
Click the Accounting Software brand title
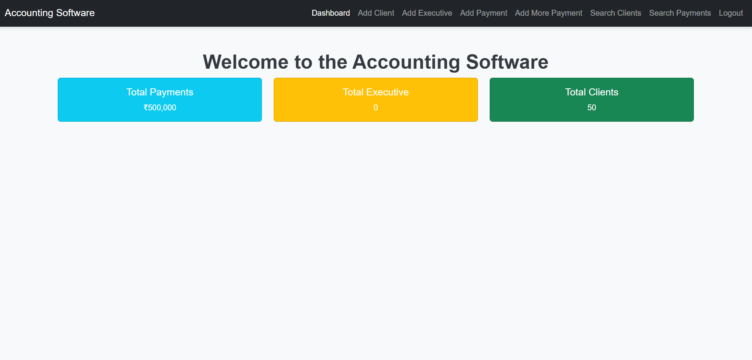pos(49,13)
